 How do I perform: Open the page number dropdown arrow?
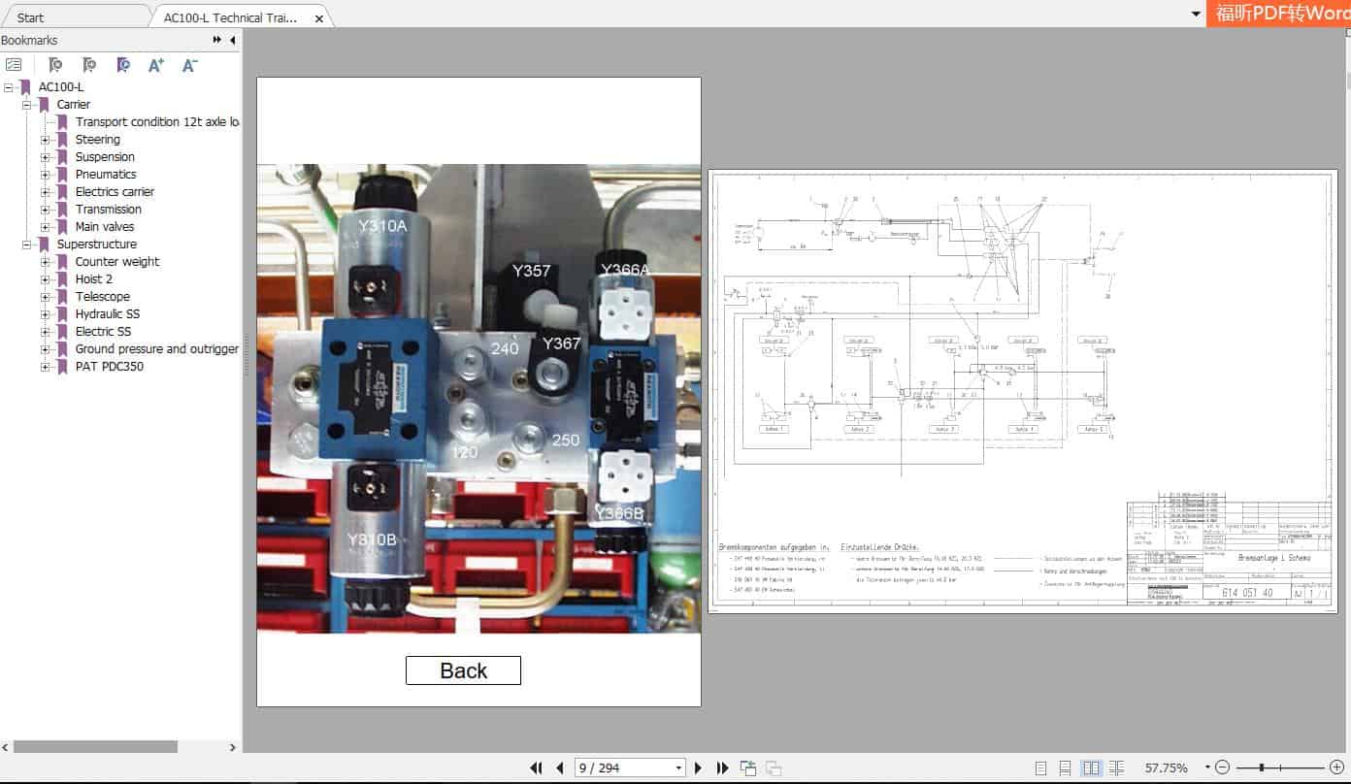[681, 767]
